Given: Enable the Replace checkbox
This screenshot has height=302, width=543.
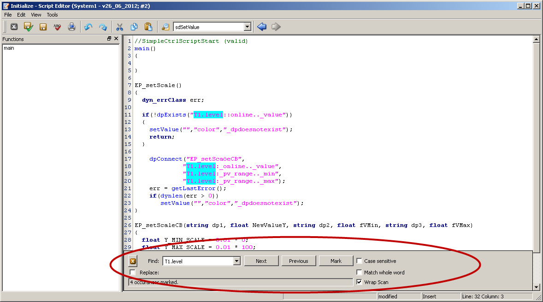Looking at the screenshot, I should [x=133, y=273].
